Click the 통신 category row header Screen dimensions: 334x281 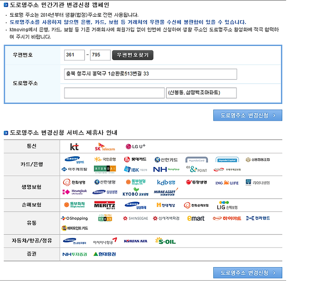[x=32, y=146]
